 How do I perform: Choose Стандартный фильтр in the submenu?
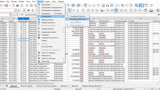click(x=77, y=16)
